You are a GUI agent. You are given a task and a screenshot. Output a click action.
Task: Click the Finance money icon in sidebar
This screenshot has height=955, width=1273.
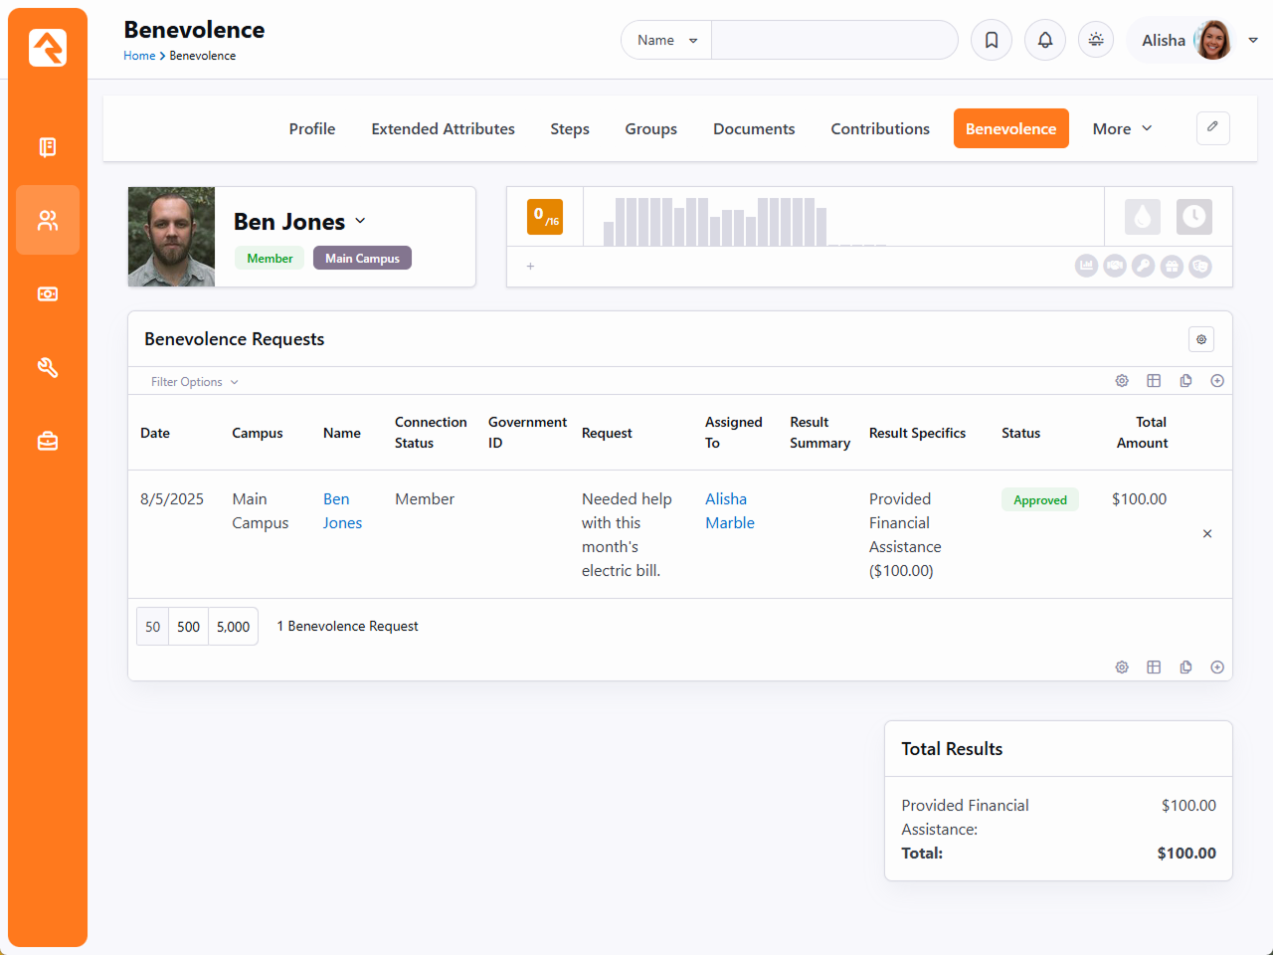coord(48,294)
